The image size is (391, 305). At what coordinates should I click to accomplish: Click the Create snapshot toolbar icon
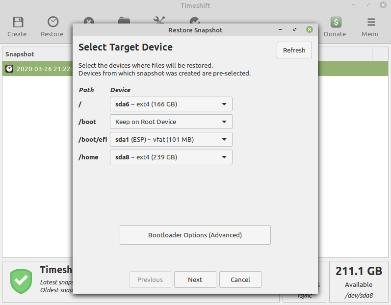(x=17, y=23)
